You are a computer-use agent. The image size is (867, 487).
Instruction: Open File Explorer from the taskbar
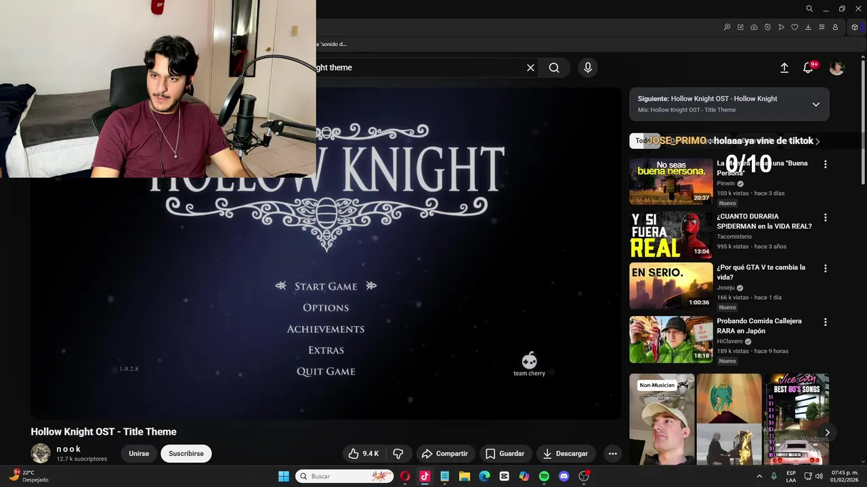pyautogui.click(x=465, y=476)
